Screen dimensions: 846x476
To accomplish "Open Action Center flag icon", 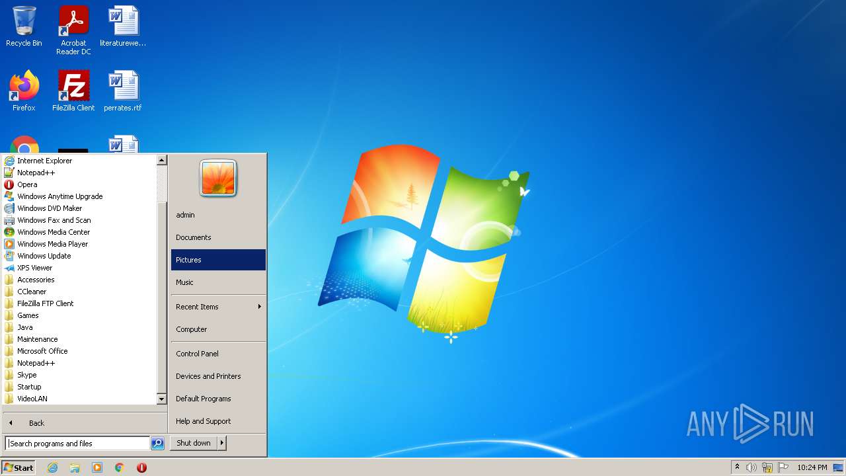I will pos(783,467).
